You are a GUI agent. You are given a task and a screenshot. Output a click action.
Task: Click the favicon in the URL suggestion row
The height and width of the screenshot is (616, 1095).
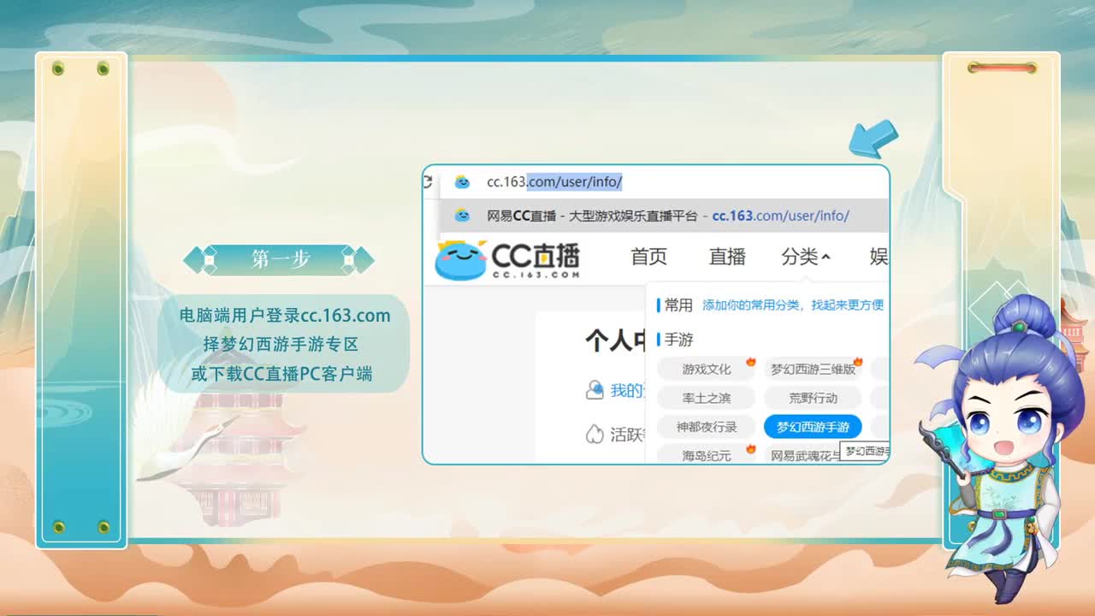tap(462, 214)
